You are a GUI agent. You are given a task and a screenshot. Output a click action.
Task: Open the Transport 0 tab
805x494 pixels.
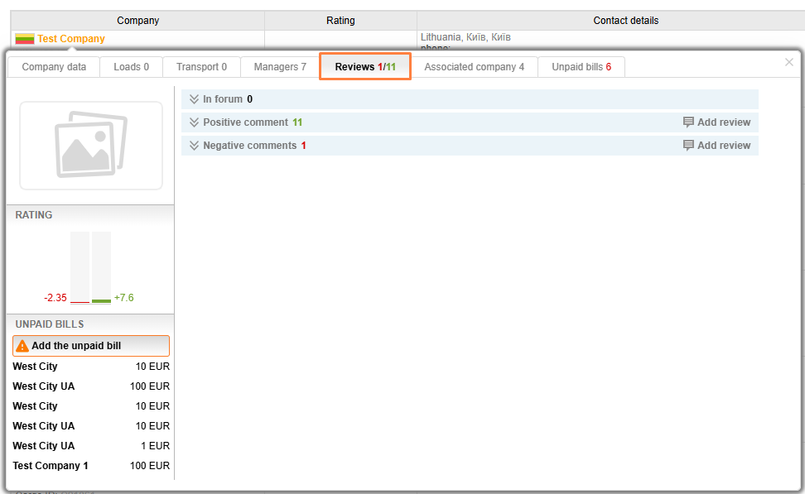click(201, 67)
